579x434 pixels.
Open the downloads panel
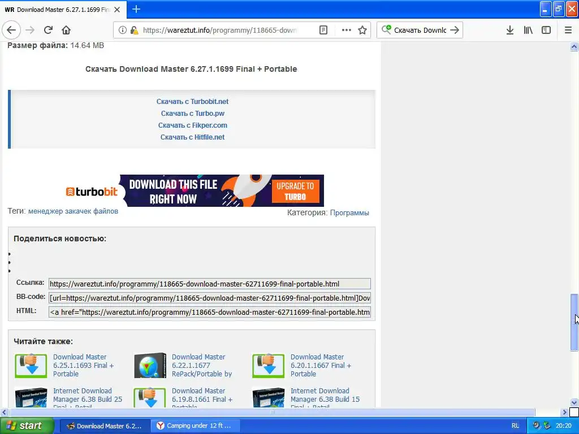click(510, 31)
